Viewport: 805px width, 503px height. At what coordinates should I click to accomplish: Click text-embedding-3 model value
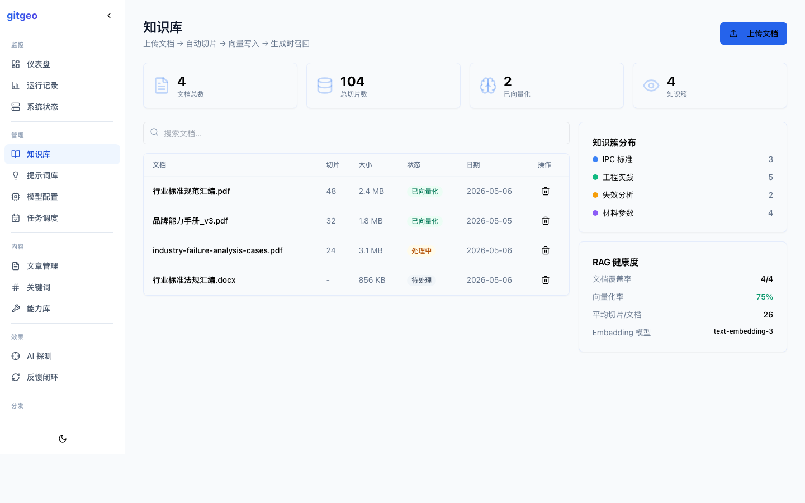tap(744, 331)
